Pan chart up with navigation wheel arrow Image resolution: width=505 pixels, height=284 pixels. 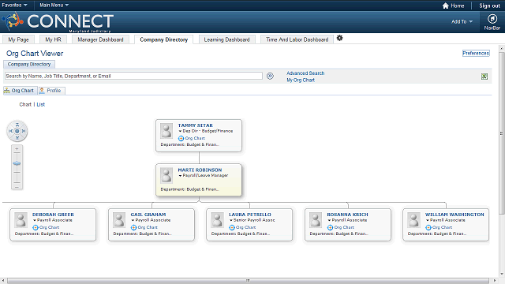17,125
